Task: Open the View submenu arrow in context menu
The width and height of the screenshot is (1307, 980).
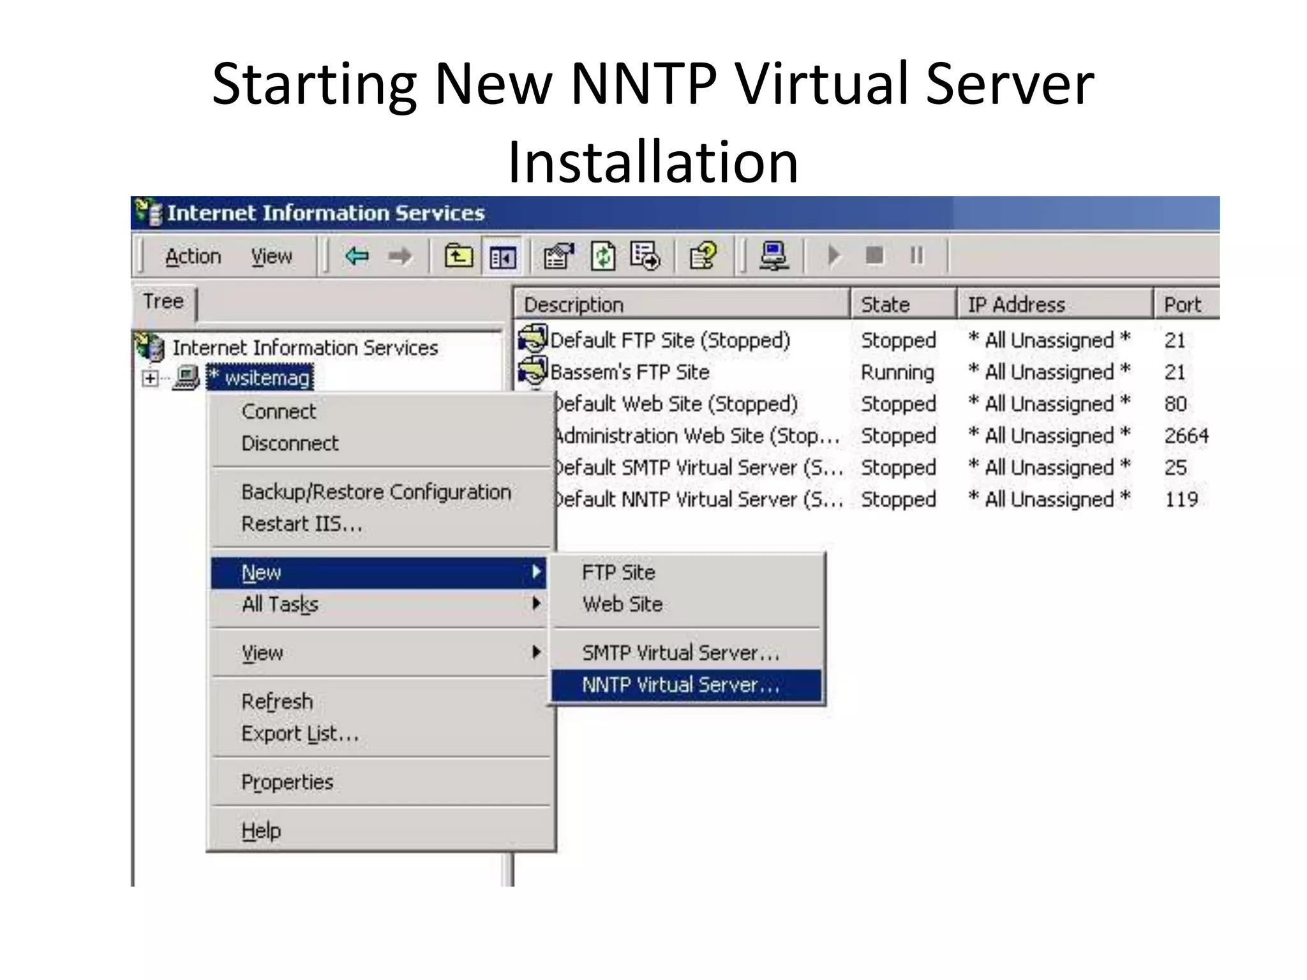Action: tap(537, 651)
